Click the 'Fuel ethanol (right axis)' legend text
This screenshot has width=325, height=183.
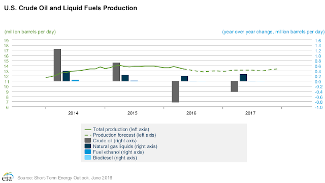coord(118,152)
